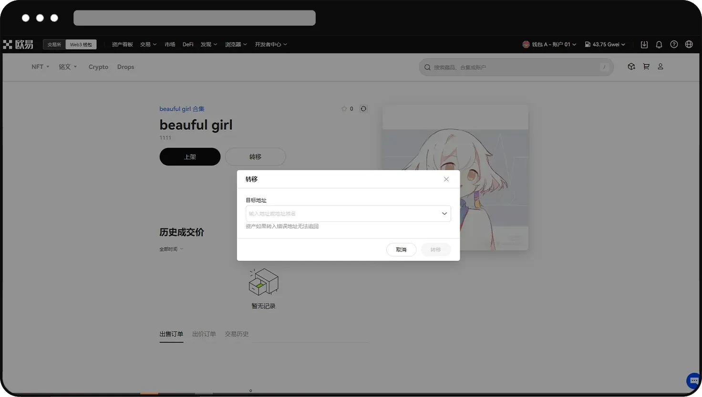
Task: Click the search magnifier icon
Action: 427,67
